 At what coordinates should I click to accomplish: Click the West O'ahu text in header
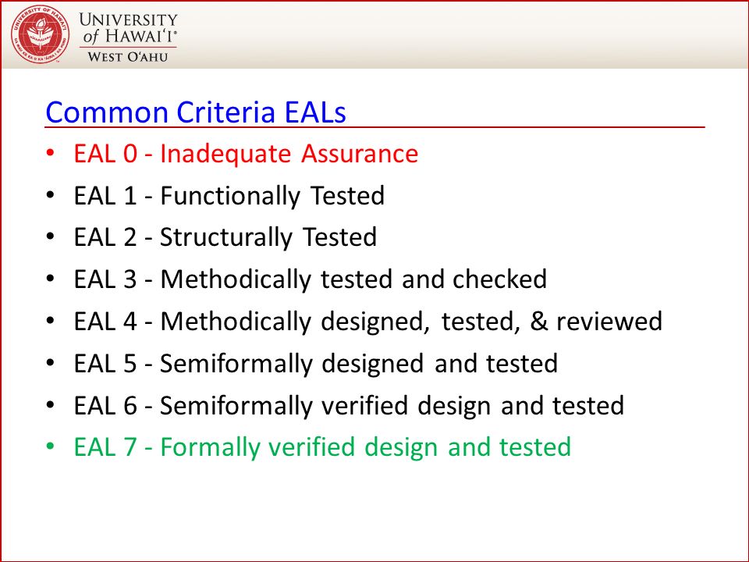(x=127, y=56)
